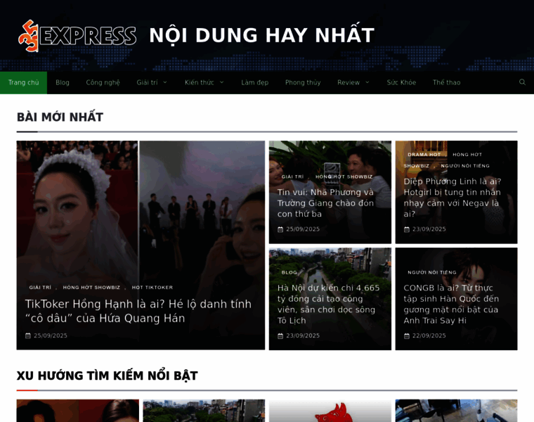Open article TikToker Hồng Hạnh là ai
The image size is (534, 422).
click(138, 311)
